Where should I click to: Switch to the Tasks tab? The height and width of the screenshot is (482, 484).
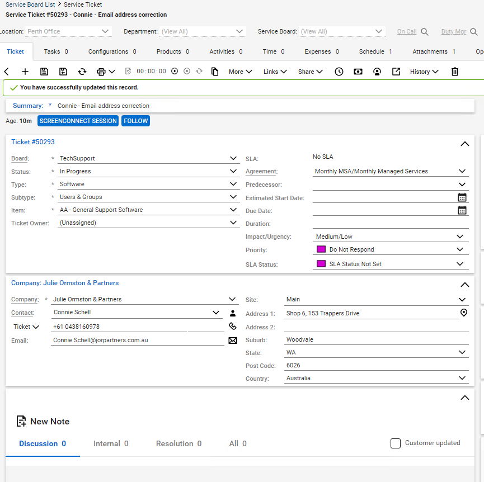(x=56, y=51)
